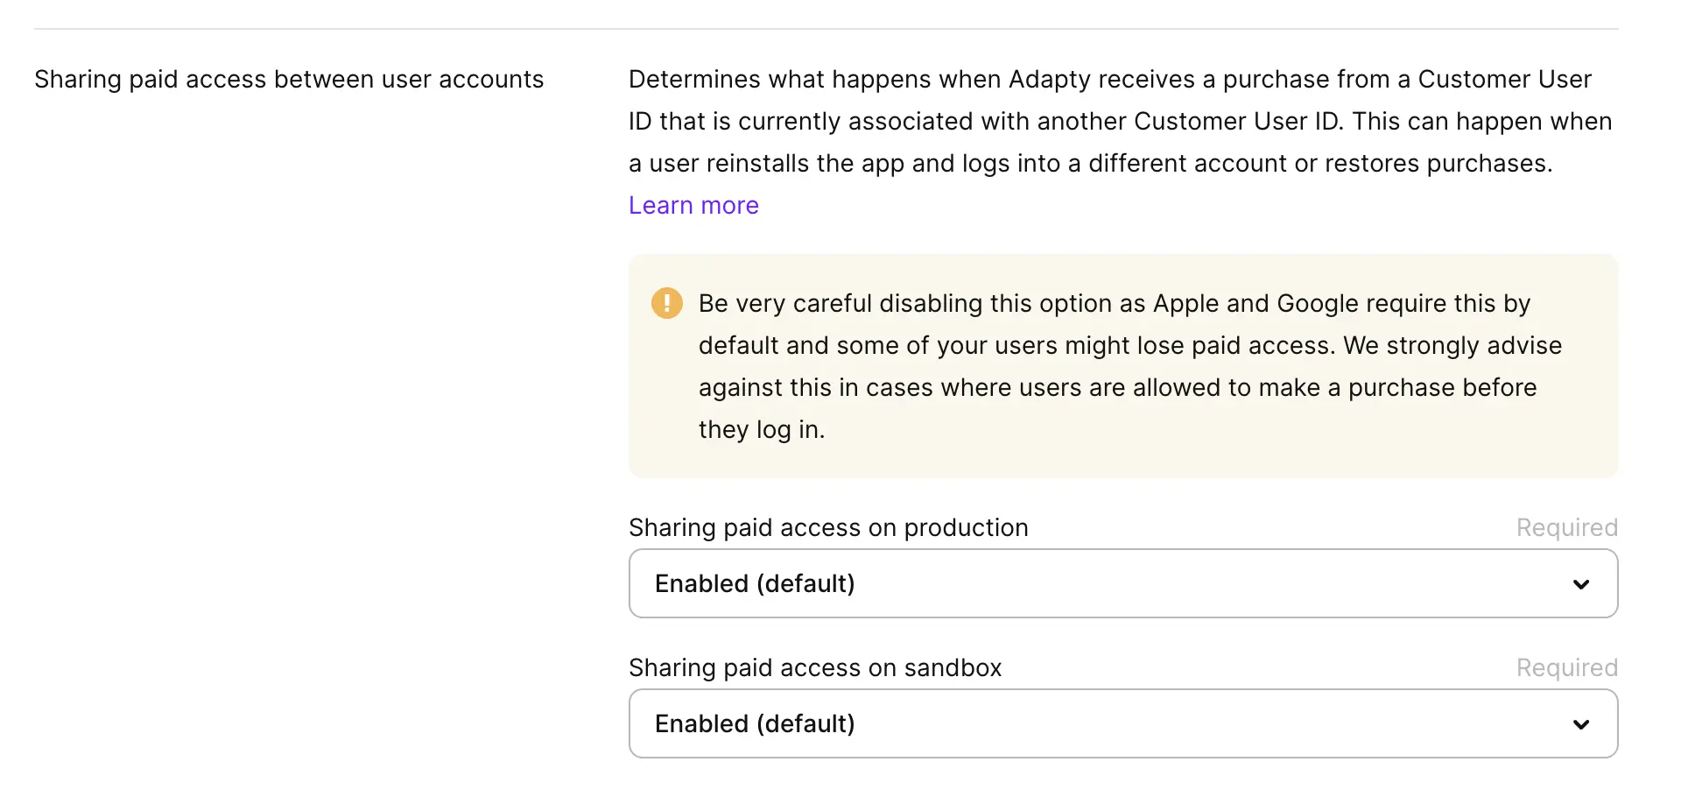Click the Sharing paid access on production label

click(x=827, y=527)
